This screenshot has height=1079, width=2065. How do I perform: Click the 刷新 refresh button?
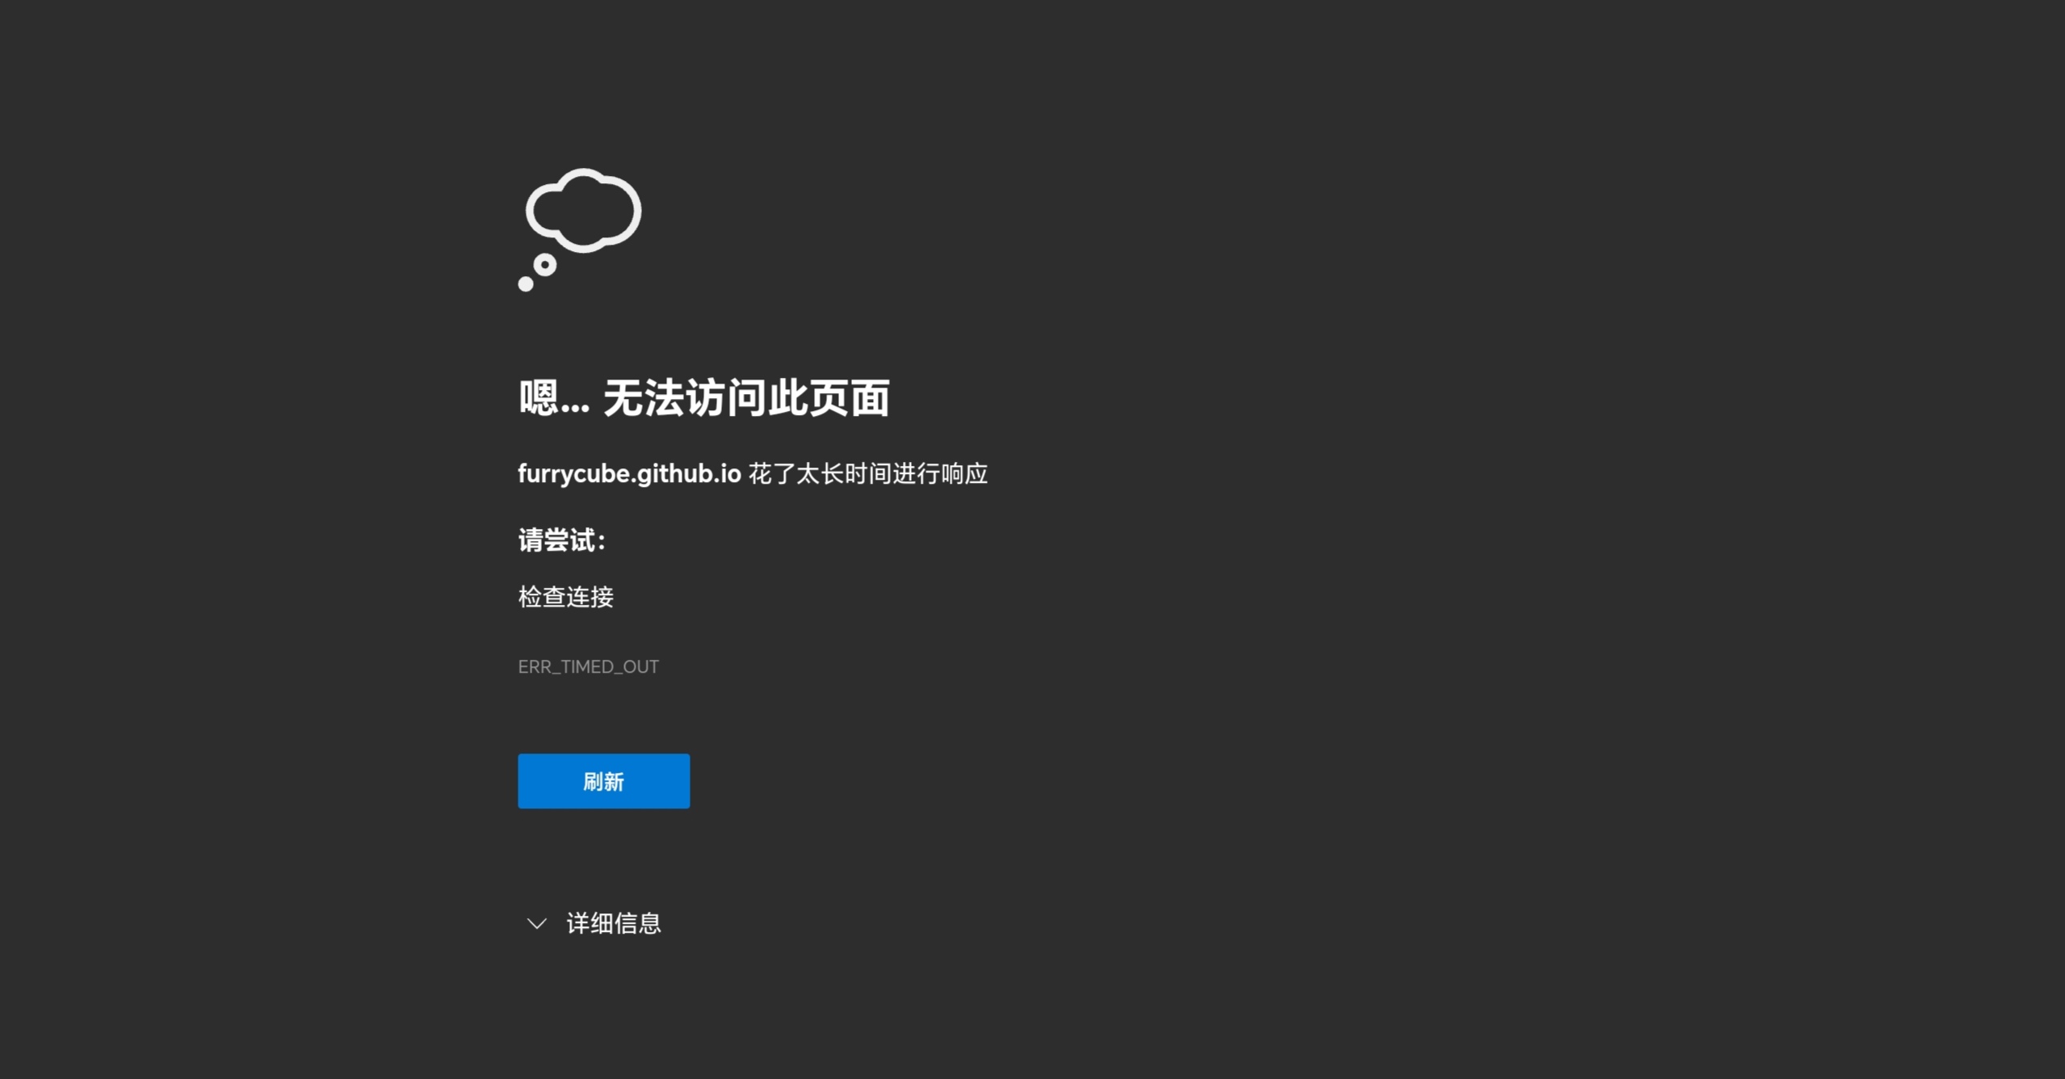pyautogui.click(x=603, y=781)
